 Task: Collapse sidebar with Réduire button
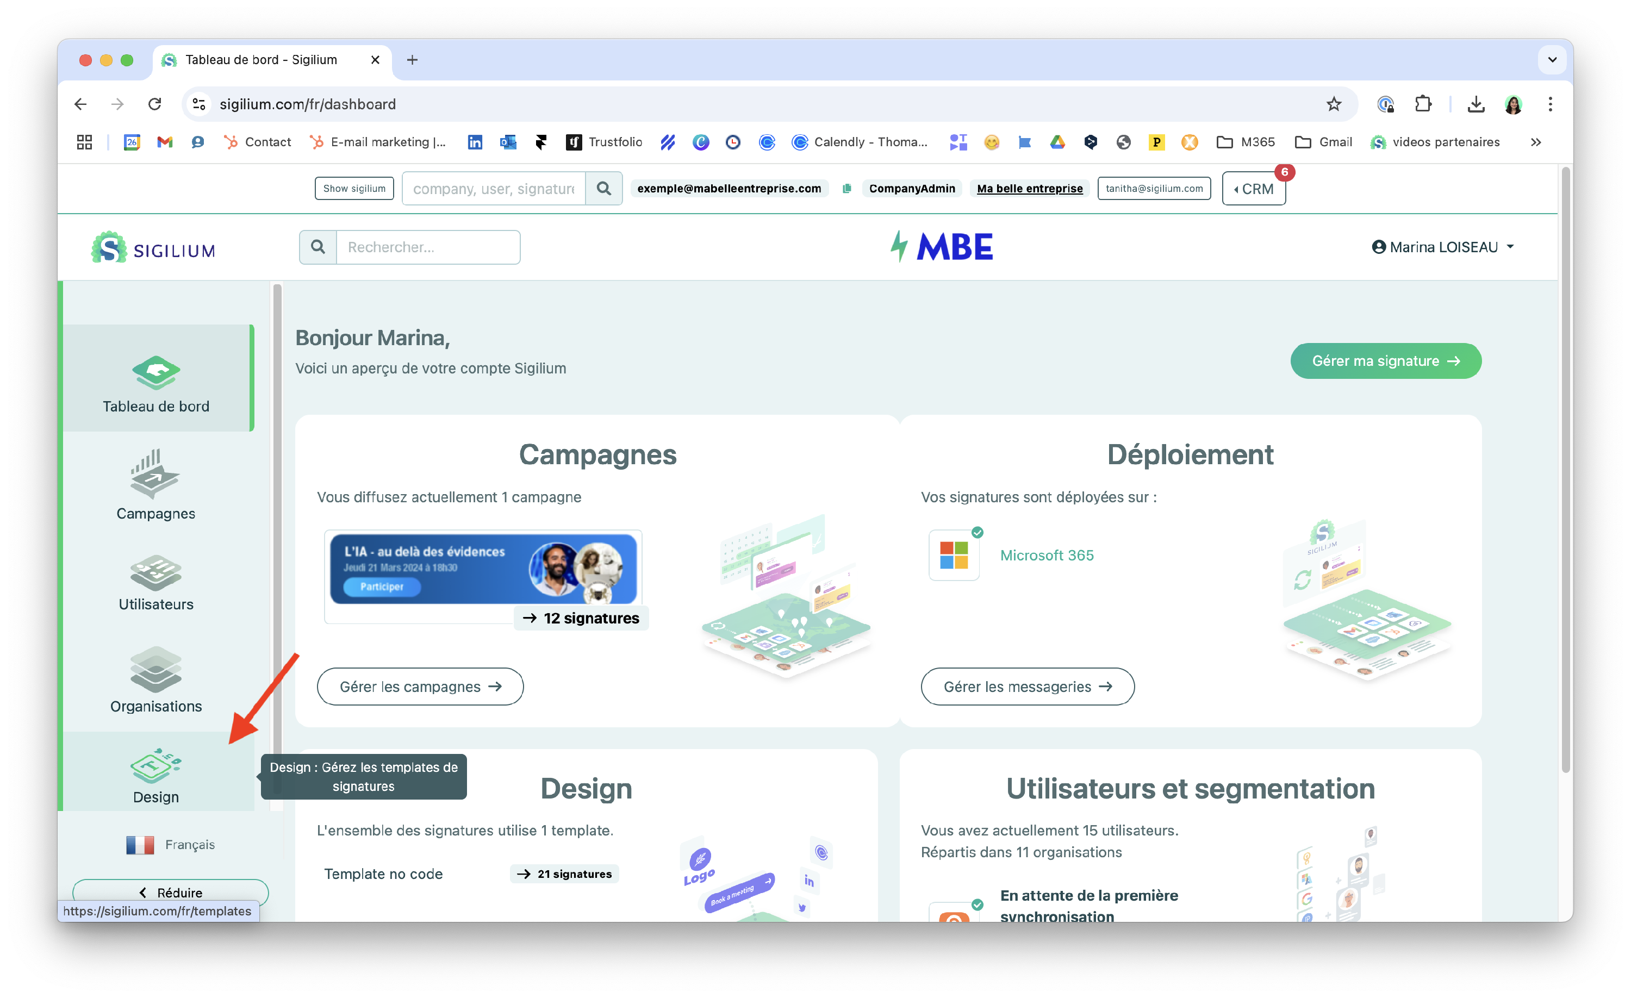click(171, 892)
